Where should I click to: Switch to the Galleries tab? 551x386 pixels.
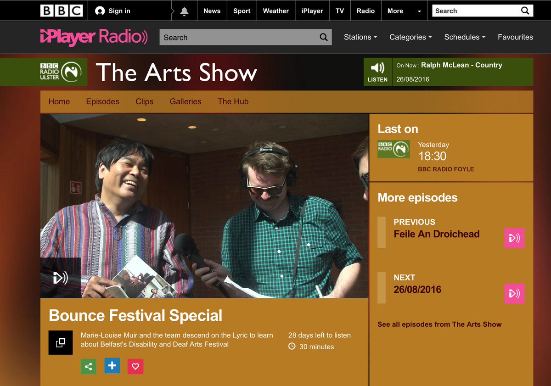(x=186, y=101)
